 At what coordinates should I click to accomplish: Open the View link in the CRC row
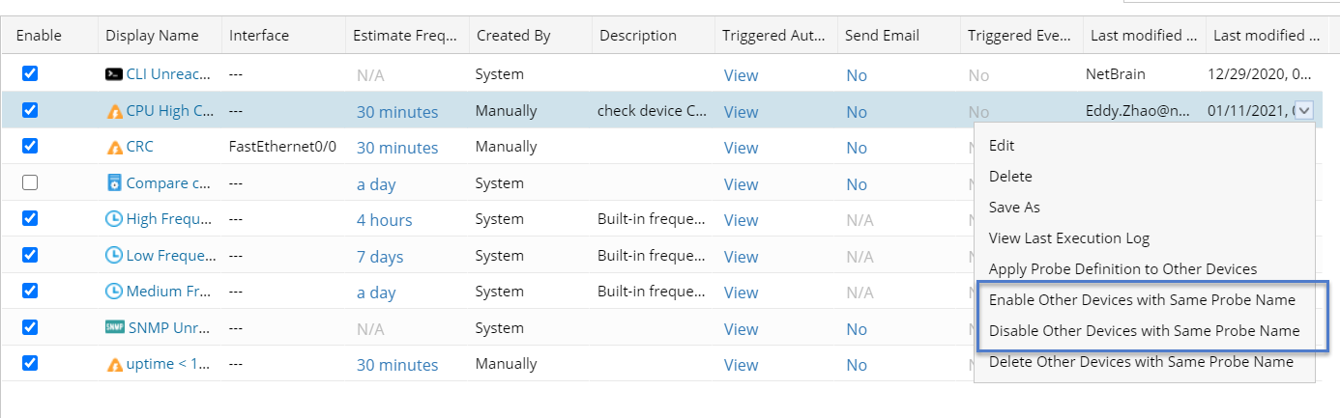pyautogui.click(x=741, y=148)
